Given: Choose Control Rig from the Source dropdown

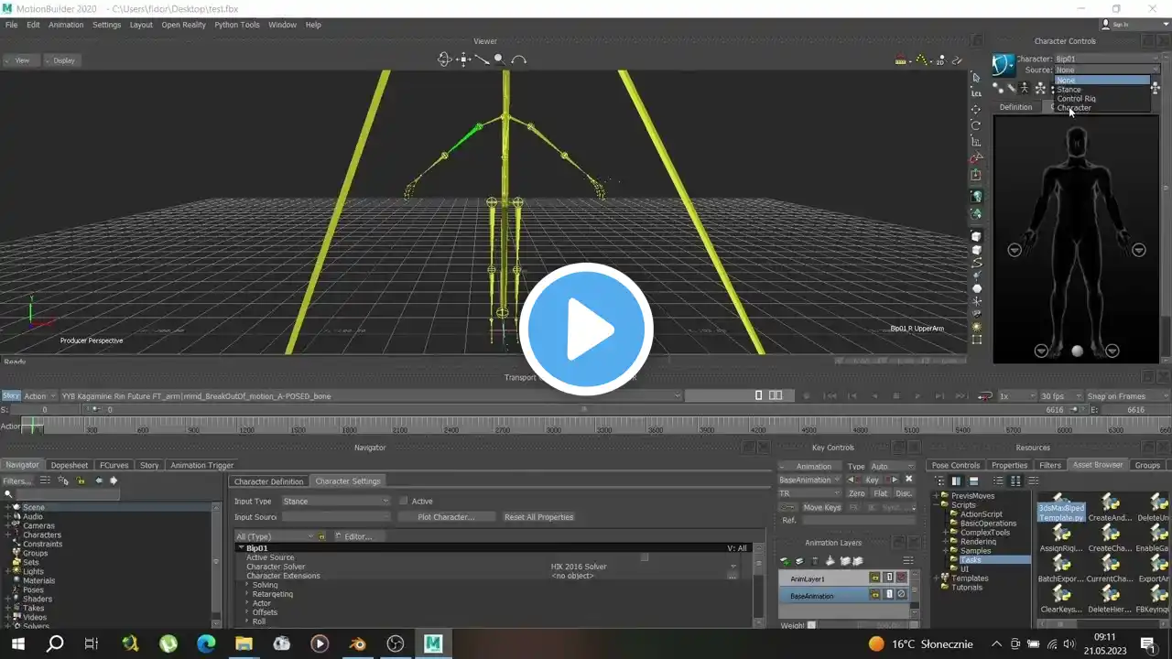Looking at the screenshot, I should click(1076, 99).
